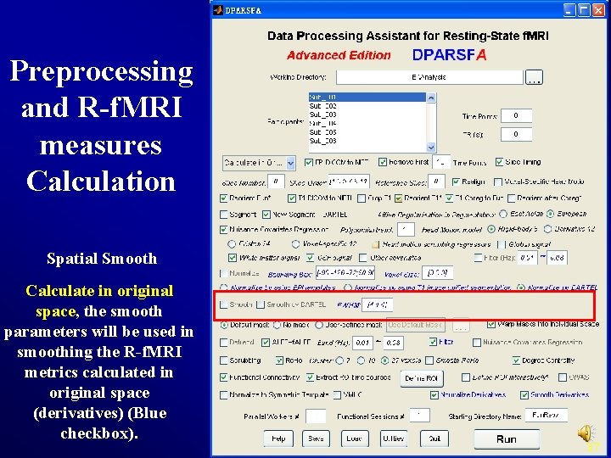Screen dimensions: 611x458
Task: Toggle Reorient Fun* checkbox
Action: point(224,198)
